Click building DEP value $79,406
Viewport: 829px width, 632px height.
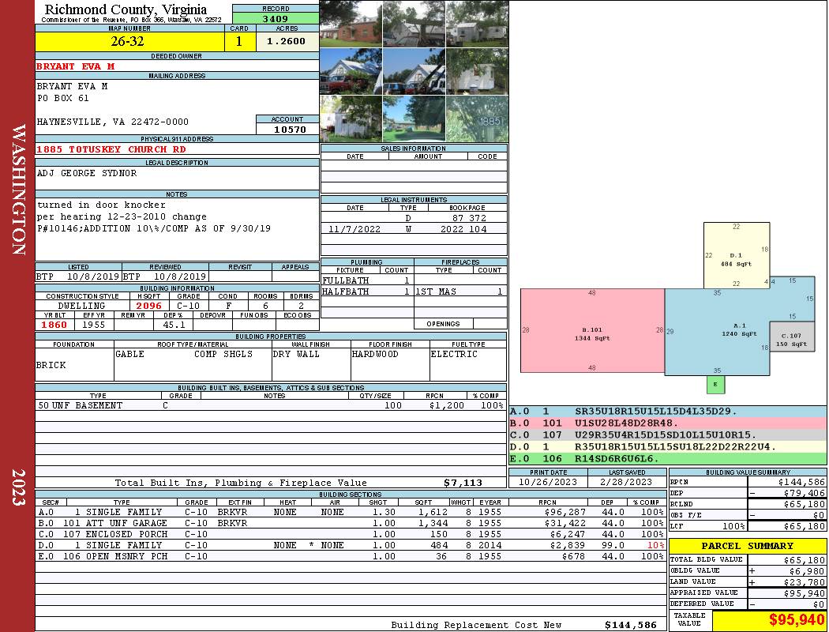pos(805,493)
